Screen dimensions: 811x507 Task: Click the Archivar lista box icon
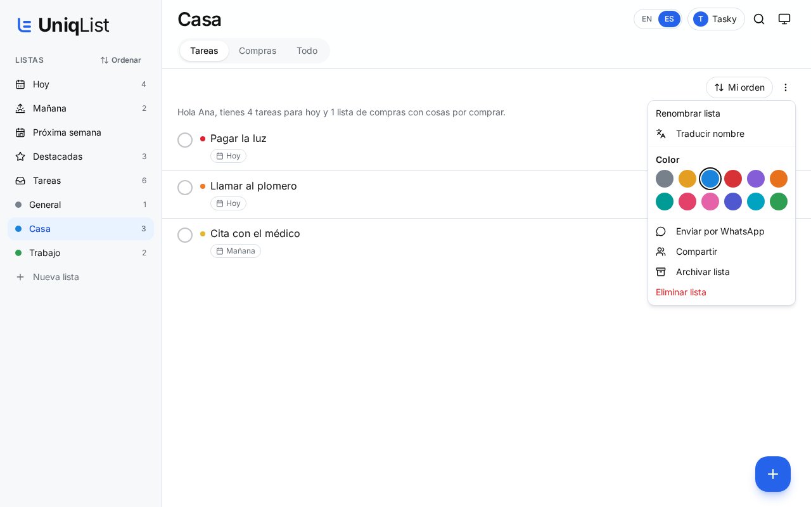pos(661,272)
